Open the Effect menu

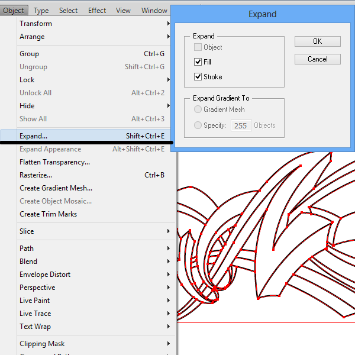tap(97, 10)
